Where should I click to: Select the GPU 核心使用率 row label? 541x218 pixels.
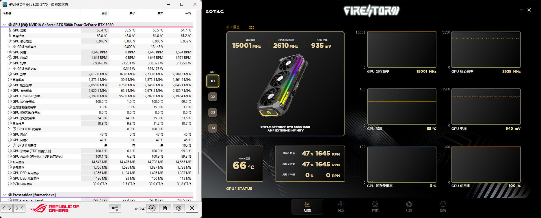pos(24,102)
